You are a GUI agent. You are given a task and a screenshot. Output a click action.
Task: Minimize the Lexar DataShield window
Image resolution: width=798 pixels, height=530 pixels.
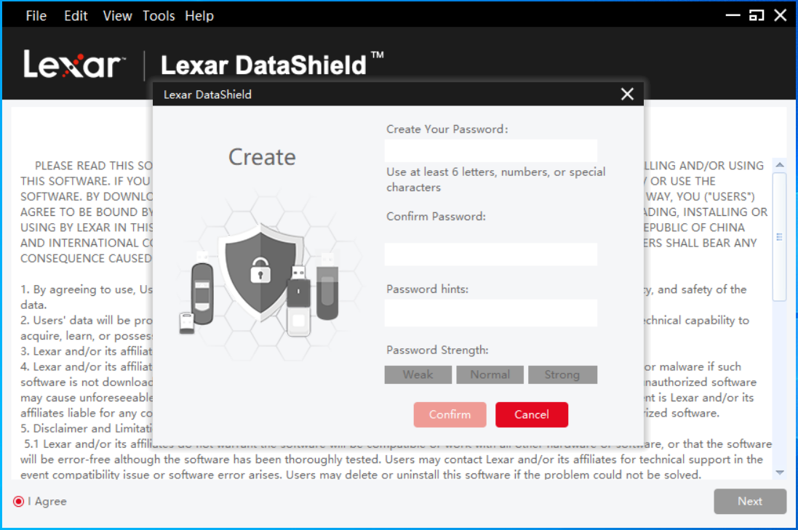tap(733, 16)
